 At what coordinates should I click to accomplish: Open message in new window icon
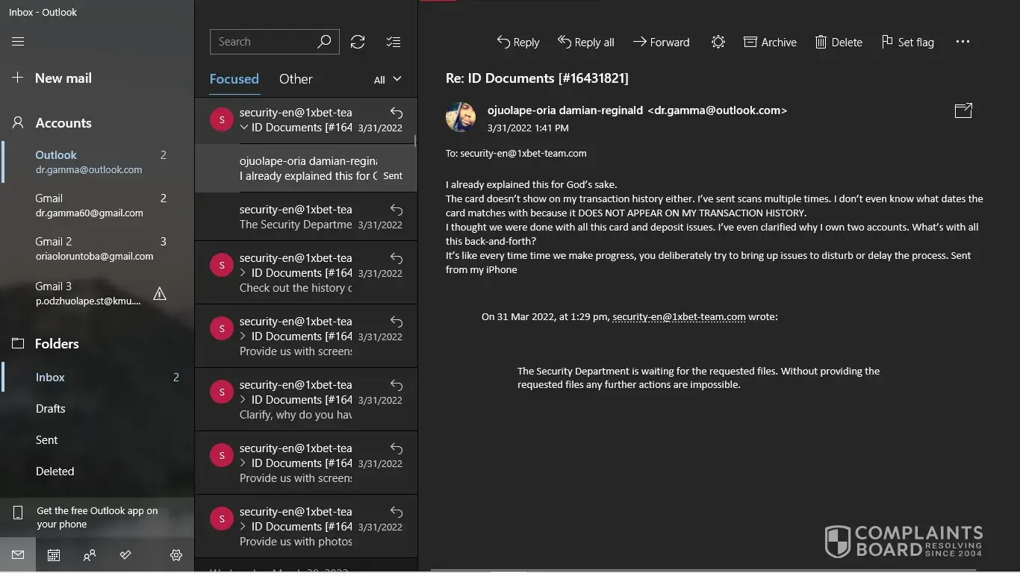963,110
